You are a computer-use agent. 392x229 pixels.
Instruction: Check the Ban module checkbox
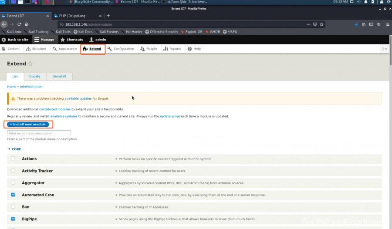click(x=13, y=207)
